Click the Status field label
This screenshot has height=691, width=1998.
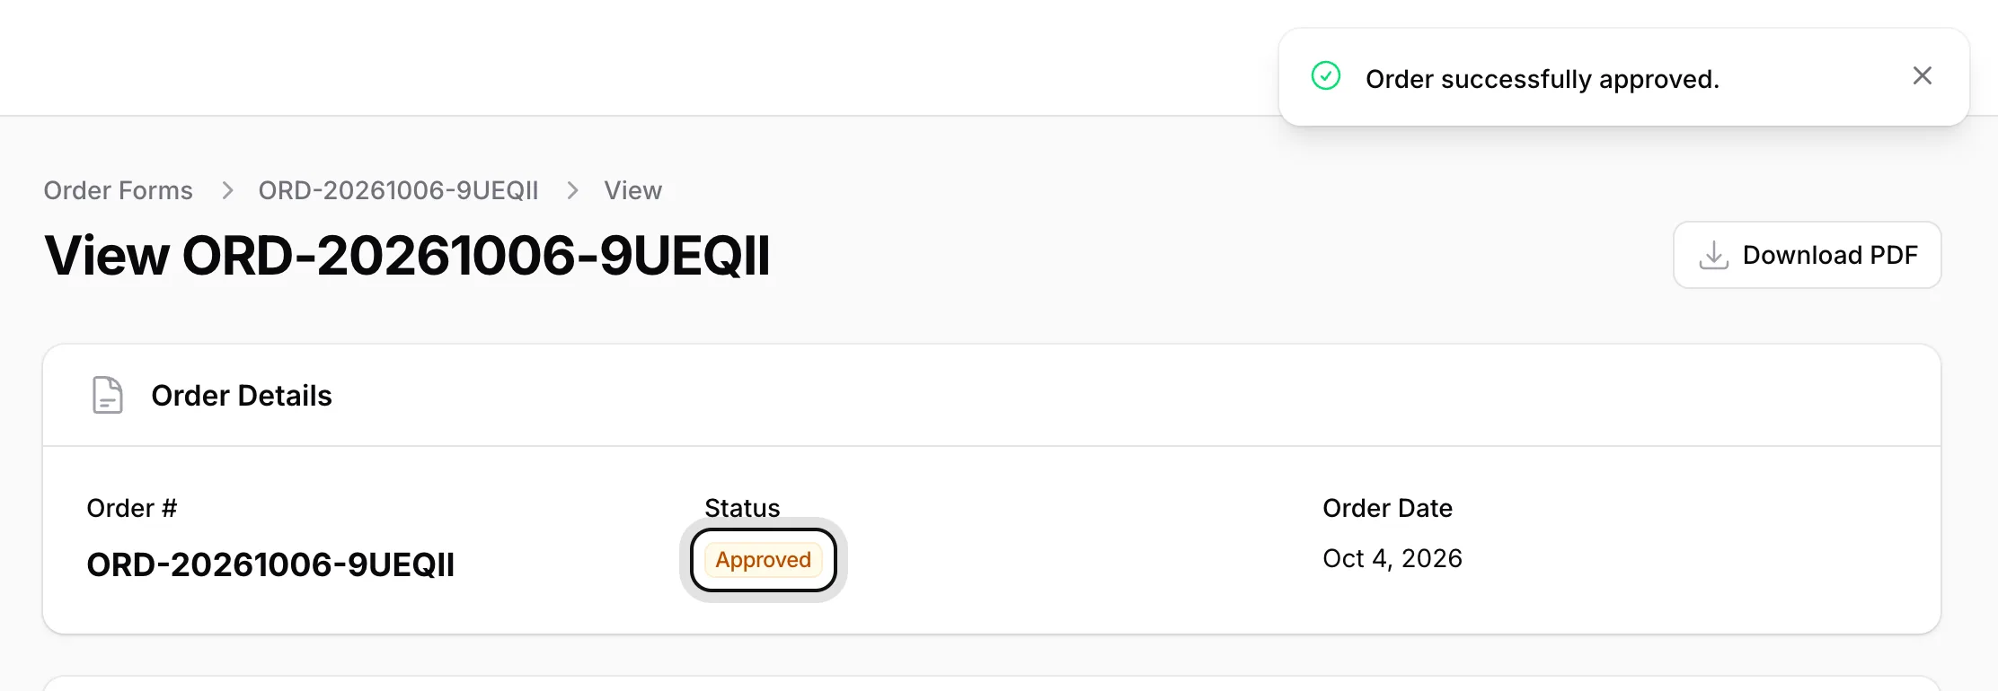(742, 508)
